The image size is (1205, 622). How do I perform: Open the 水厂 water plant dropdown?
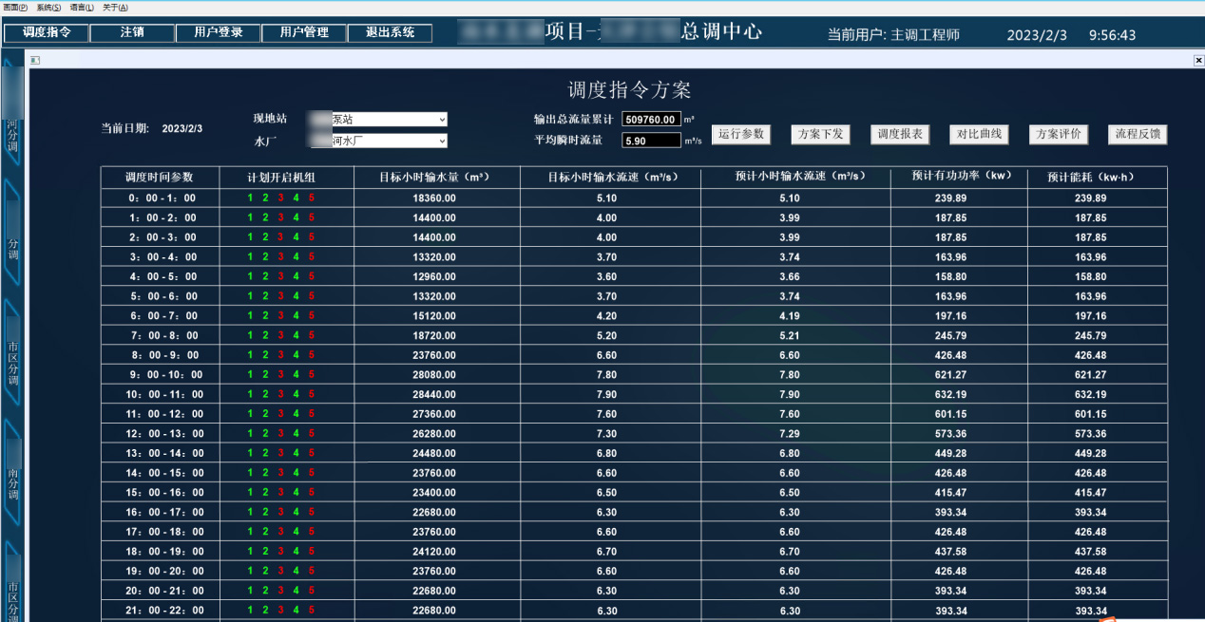442,141
